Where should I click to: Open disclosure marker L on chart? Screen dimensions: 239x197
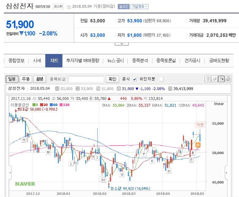(71, 163)
